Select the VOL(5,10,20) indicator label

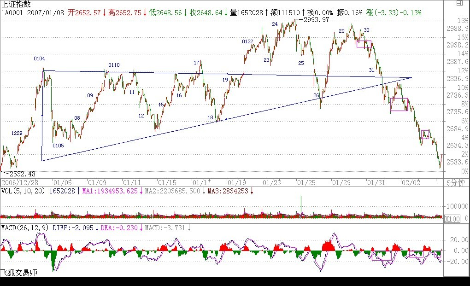pyautogui.click(x=23, y=190)
